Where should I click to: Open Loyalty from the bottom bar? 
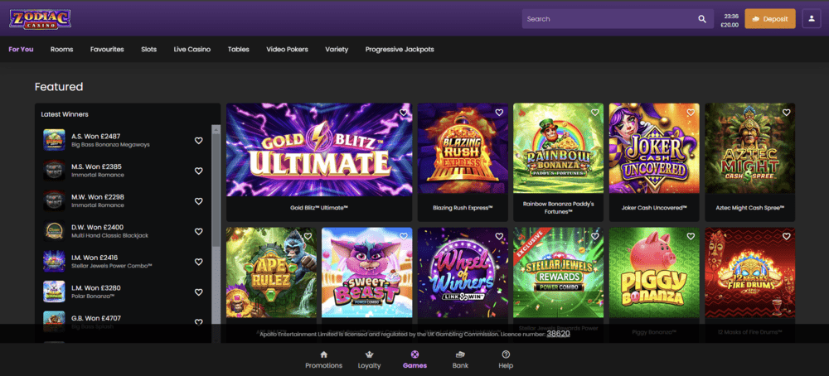pyautogui.click(x=369, y=359)
